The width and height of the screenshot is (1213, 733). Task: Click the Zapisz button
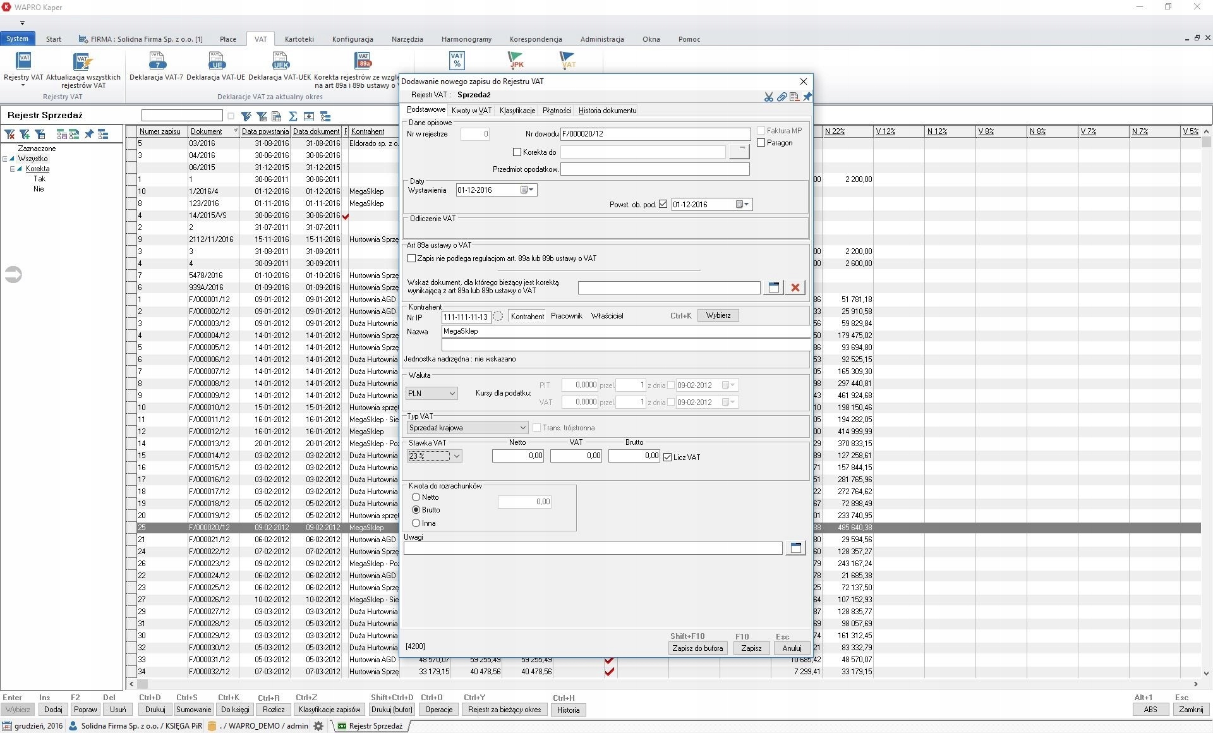[x=751, y=648]
